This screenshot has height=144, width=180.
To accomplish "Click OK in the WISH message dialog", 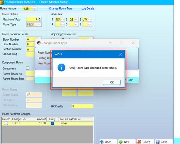I will click(112, 82).
